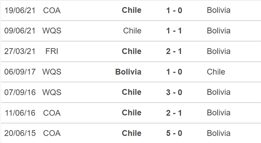The width and height of the screenshot is (261, 143).
Task: Click the Bolivia 1 - 0 Chile score
Action: click(x=174, y=72)
